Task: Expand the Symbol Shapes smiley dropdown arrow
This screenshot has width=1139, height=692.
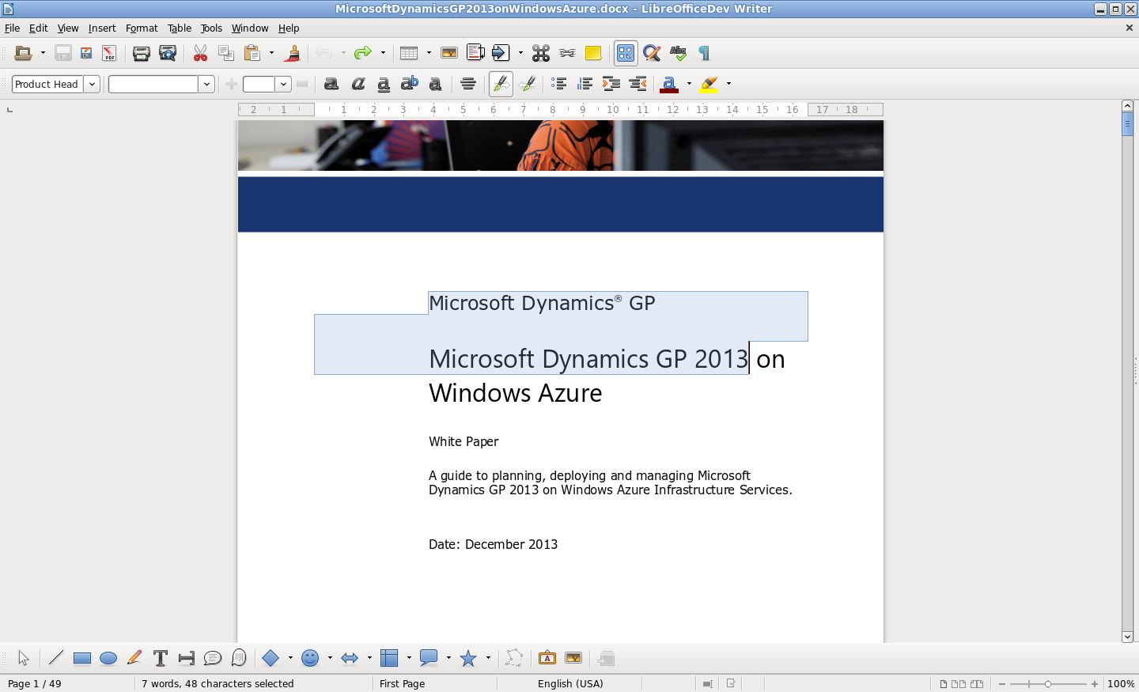Action: [x=330, y=658]
